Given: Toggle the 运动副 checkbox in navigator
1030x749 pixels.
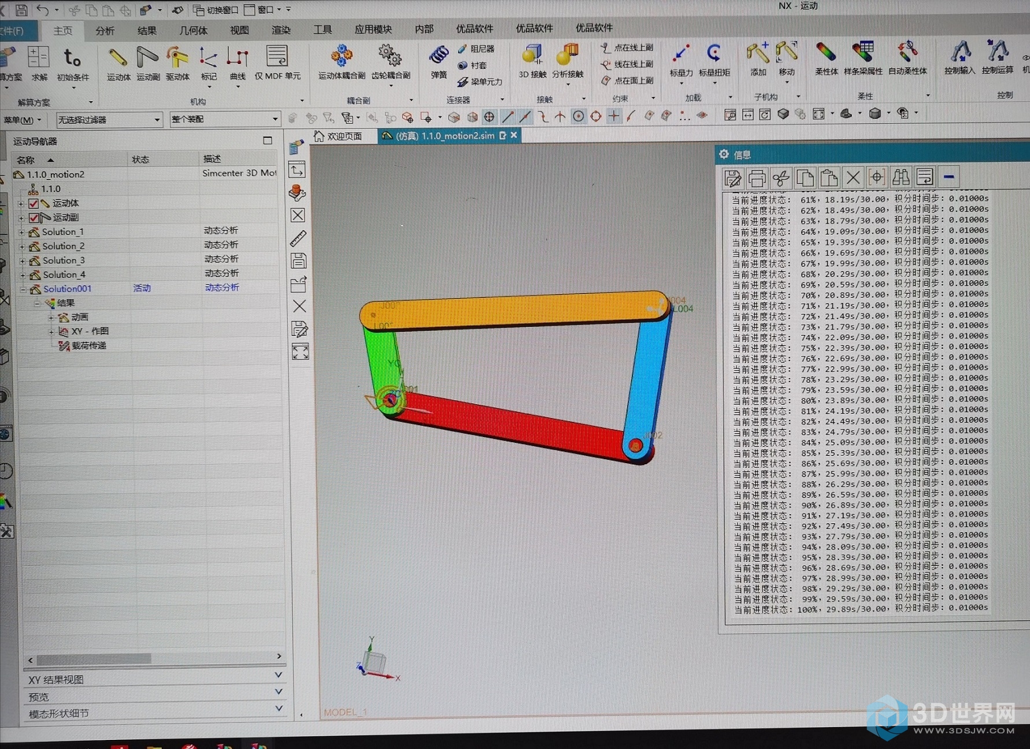Looking at the screenshot, I should [34, 218].
